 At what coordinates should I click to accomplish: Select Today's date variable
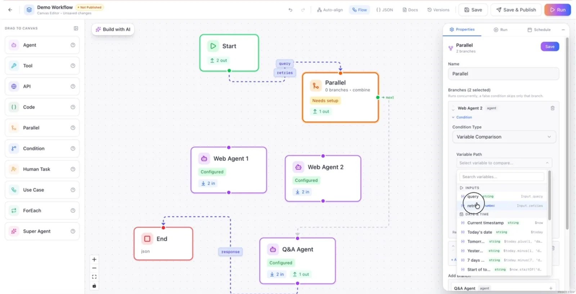502,232
